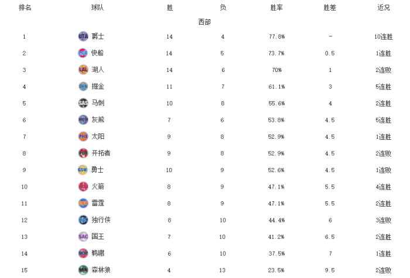This screenshot has height=278, width=410.
Task: Click the 排名 column header
Action: (25, 8)
